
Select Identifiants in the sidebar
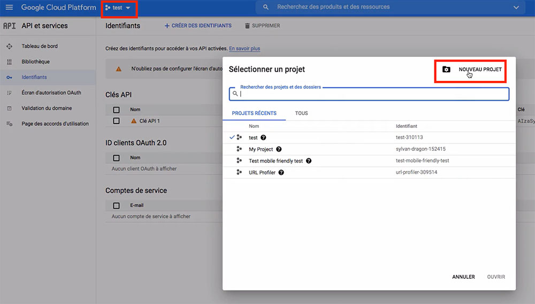[x=34, y=77]
